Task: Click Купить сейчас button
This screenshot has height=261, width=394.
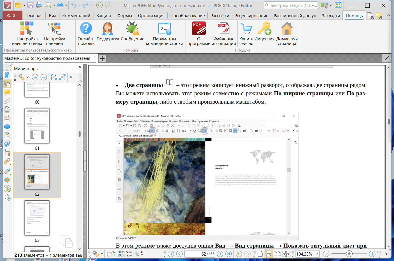Action: pyautogui.click(x=246, y=33)
